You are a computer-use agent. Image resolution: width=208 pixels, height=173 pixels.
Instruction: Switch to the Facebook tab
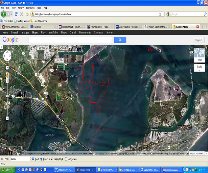click(37, 27)
